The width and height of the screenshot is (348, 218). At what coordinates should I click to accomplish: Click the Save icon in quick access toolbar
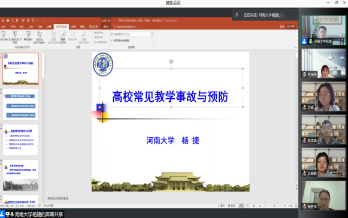pyautogui.click(x=3, y=20)
